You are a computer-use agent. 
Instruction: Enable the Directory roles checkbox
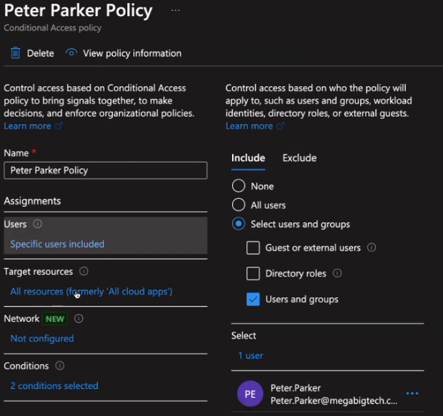pyautogui.click(x=253, y=274)
